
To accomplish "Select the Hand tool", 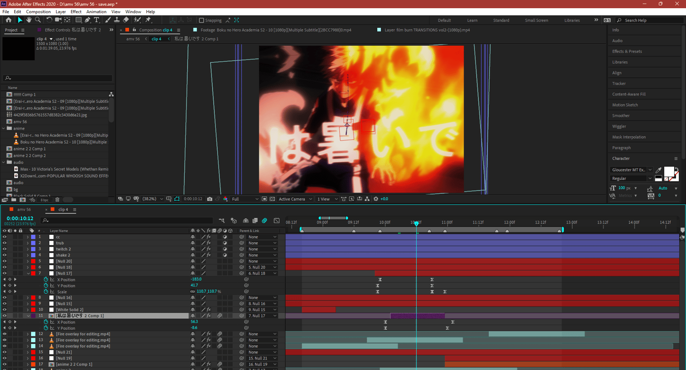I will pyautogui.click(x=29, y=20).
